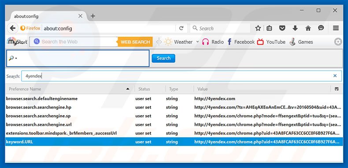Image resolution: width=348 pixels, height=168 pixels.
Task: Click the Status column header
Action: (x=150, y=89)
